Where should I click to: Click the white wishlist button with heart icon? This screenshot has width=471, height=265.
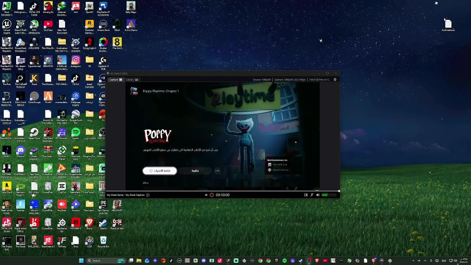point(160,170)
